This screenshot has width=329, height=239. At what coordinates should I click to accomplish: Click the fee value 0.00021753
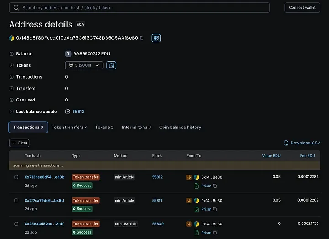pos(308,223)
